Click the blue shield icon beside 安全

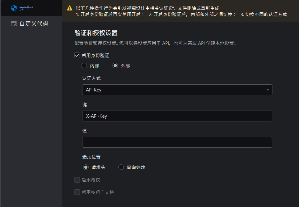(x=14, y=8)
